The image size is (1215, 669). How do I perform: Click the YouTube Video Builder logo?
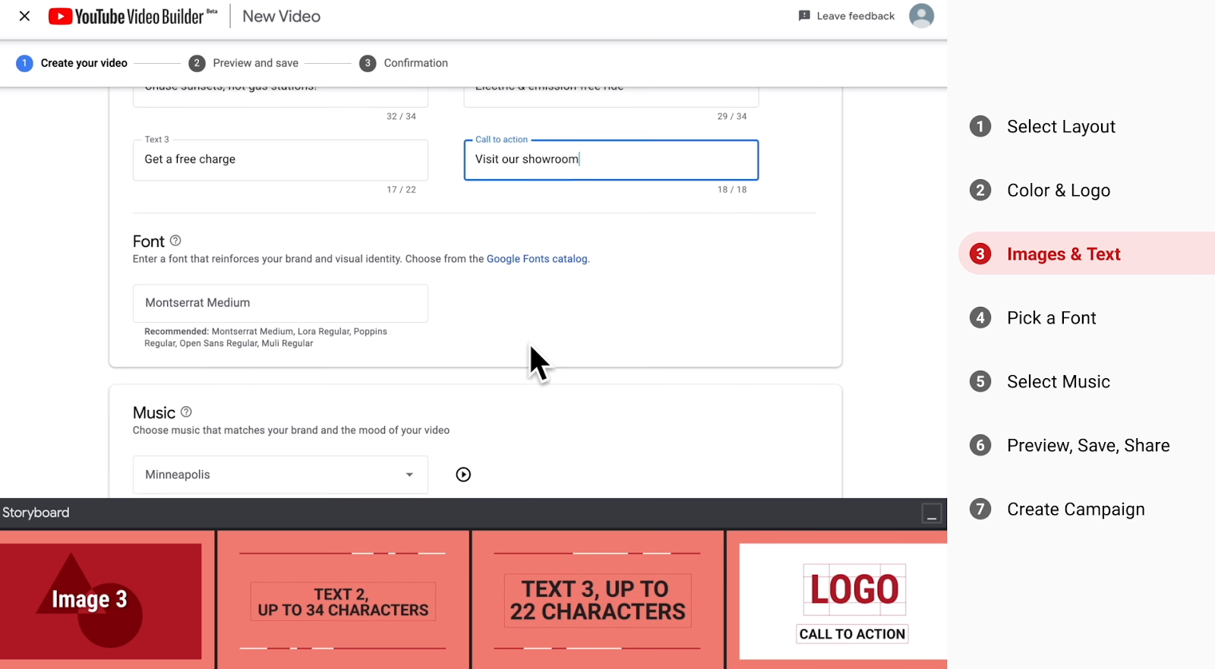coord(133,16)
